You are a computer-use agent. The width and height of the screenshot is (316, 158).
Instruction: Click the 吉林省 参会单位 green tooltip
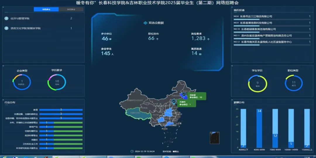(196, 96)
